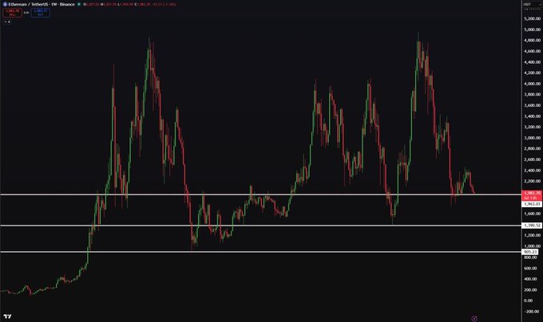
Task: Click the blue Buy price button
Action: [x=41, y=13]
